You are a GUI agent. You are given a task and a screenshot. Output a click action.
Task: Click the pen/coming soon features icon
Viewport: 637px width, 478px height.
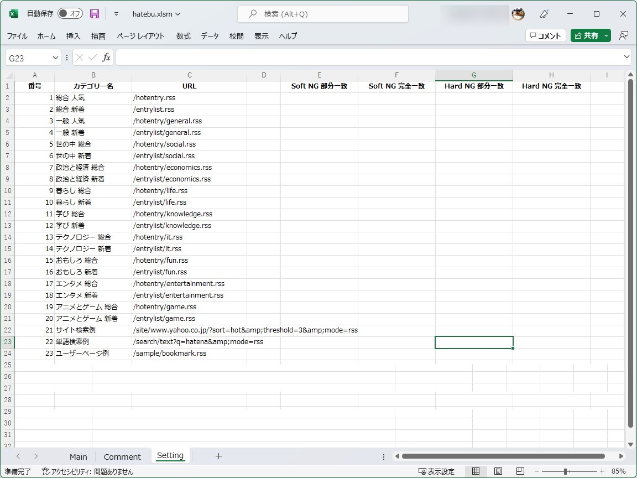(544, 14)
